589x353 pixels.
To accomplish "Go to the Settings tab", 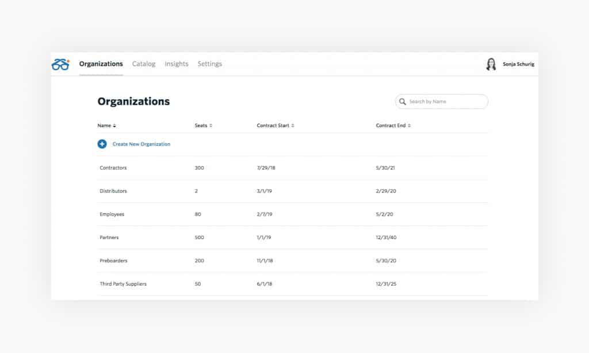I will (209, 64).
